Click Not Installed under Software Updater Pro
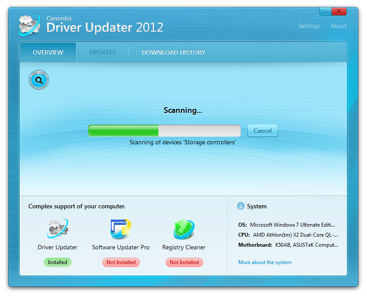 (x=121, y=262)
